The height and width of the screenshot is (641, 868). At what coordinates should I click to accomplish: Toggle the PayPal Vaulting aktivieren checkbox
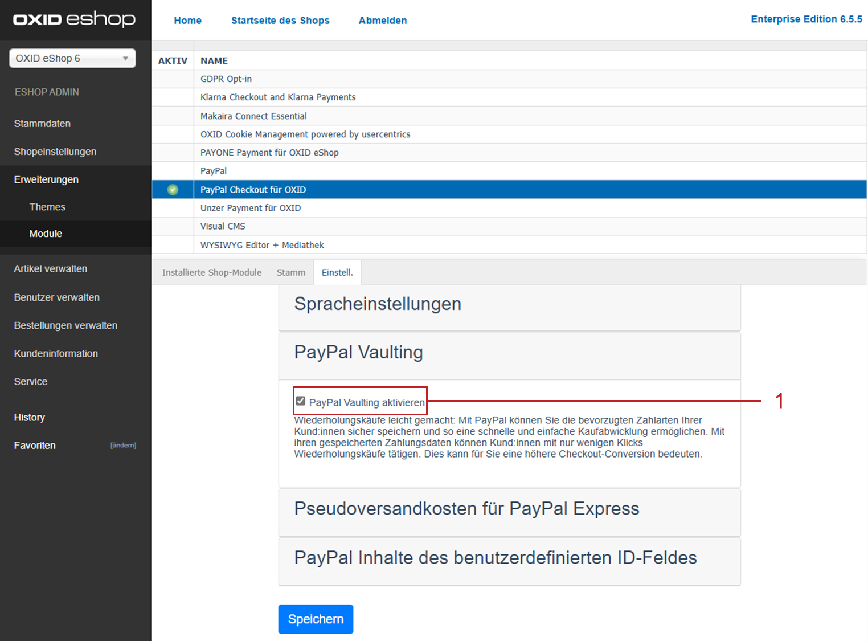(x=301, y=401)
